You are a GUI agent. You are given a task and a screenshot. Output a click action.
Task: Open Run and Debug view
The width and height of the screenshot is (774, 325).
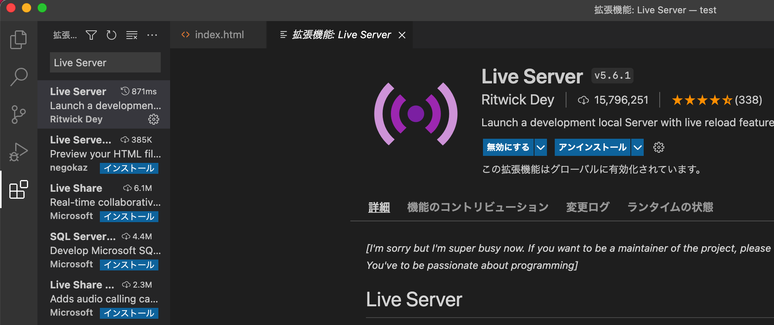point(18,152)
